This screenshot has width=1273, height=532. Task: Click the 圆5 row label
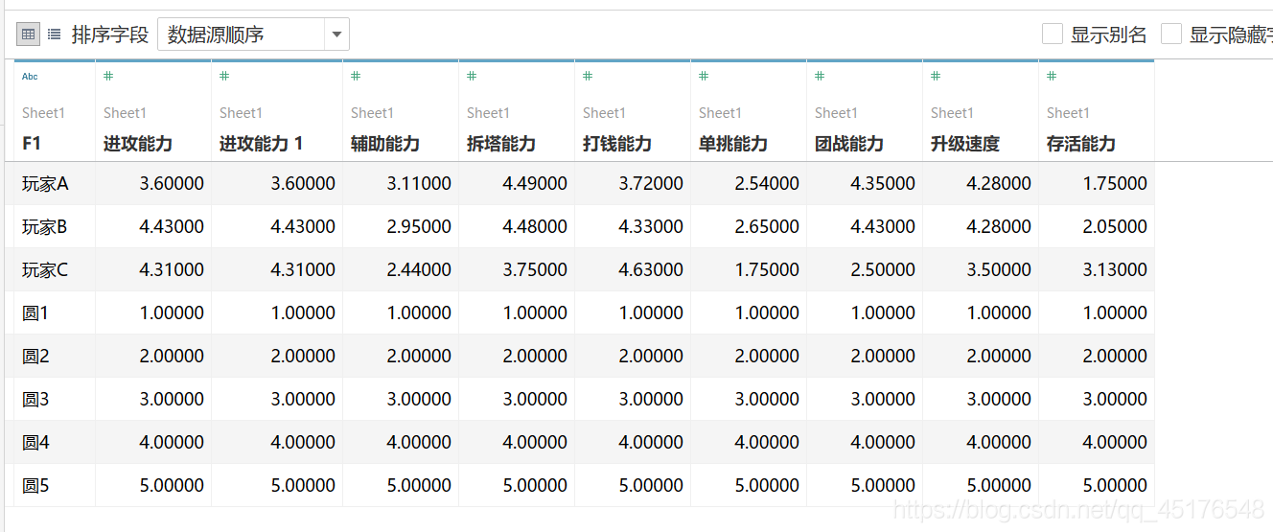[x=35, y=485]
